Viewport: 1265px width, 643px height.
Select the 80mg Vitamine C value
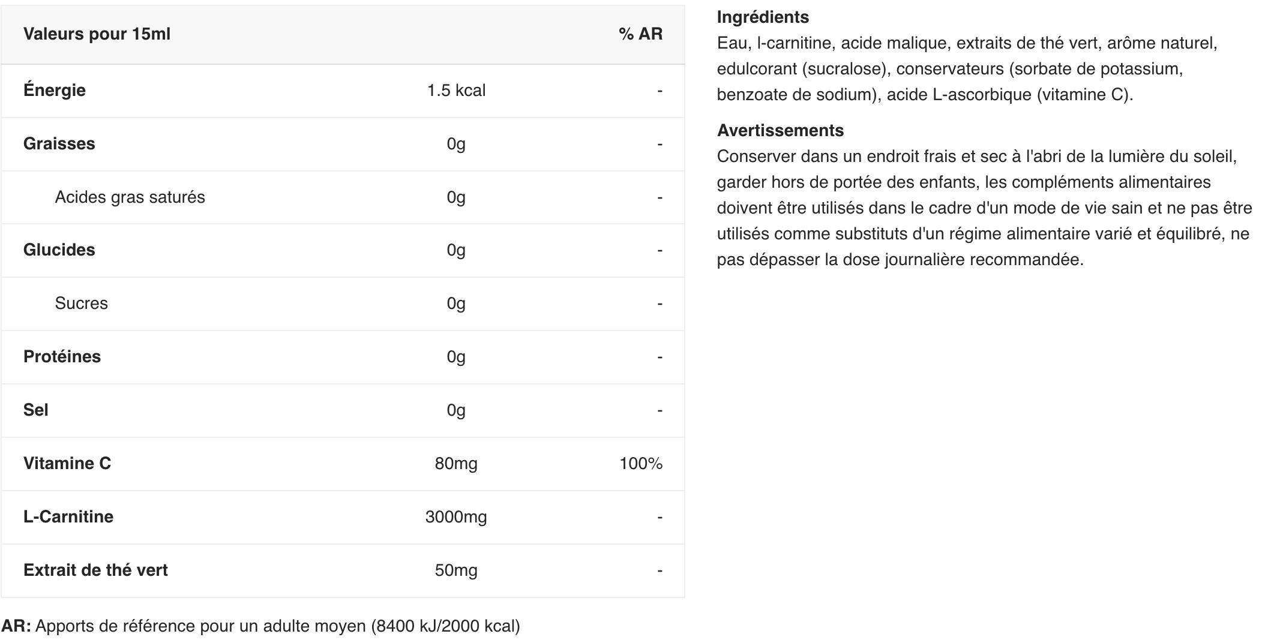point(456,464)
